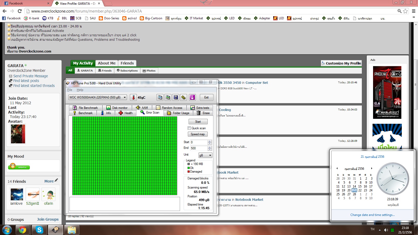This screenshot has width=418, height=235.
Task: Switch to HD Tune taskbar icon
Action: click(x=55, y=230)
